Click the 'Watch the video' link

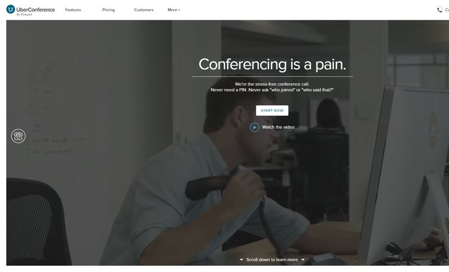278,127
